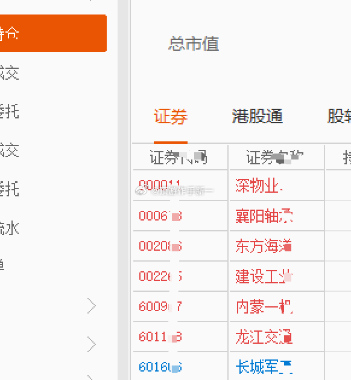The image size is (351, 380).
Task: Click the stock code in 深物业 row
Action: [x=160, y=185]
